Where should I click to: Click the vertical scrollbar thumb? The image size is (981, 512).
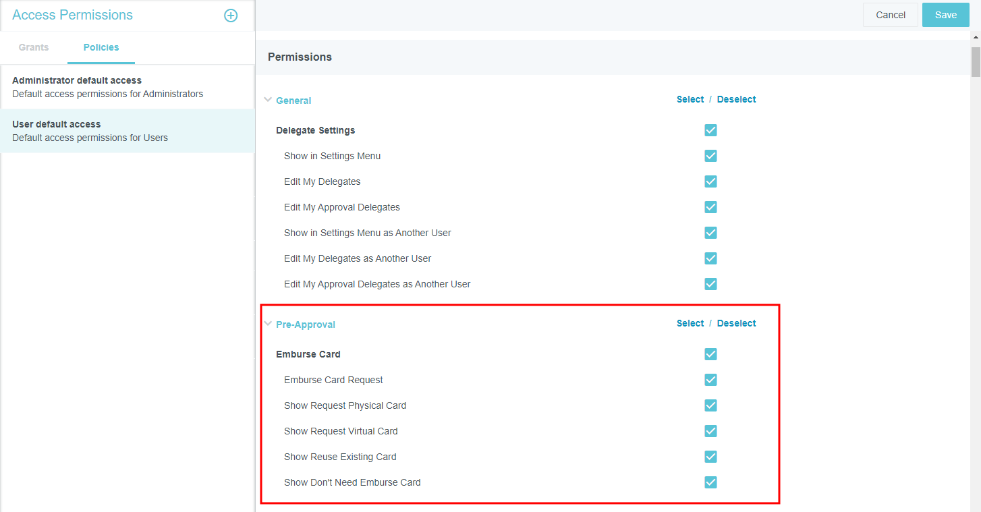[976, 62]
